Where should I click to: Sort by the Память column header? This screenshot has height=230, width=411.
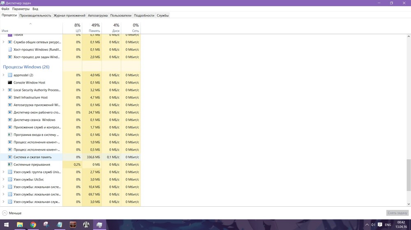point(92,28)
